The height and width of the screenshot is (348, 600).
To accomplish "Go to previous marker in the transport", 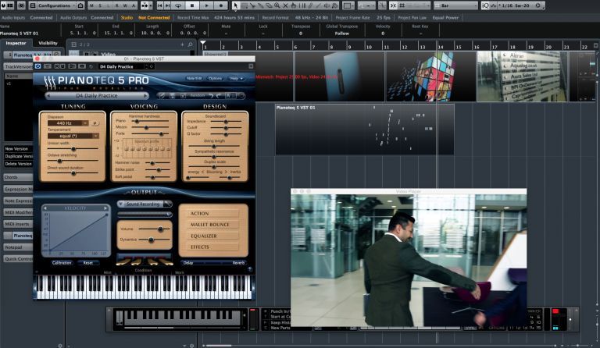I will point(160,5).
